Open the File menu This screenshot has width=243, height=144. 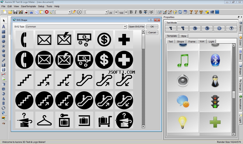click(3, 6)
